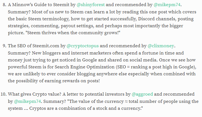Open the @mikepm74 link in item 10
The image size is (202, 117).
(x=27, y=101)
